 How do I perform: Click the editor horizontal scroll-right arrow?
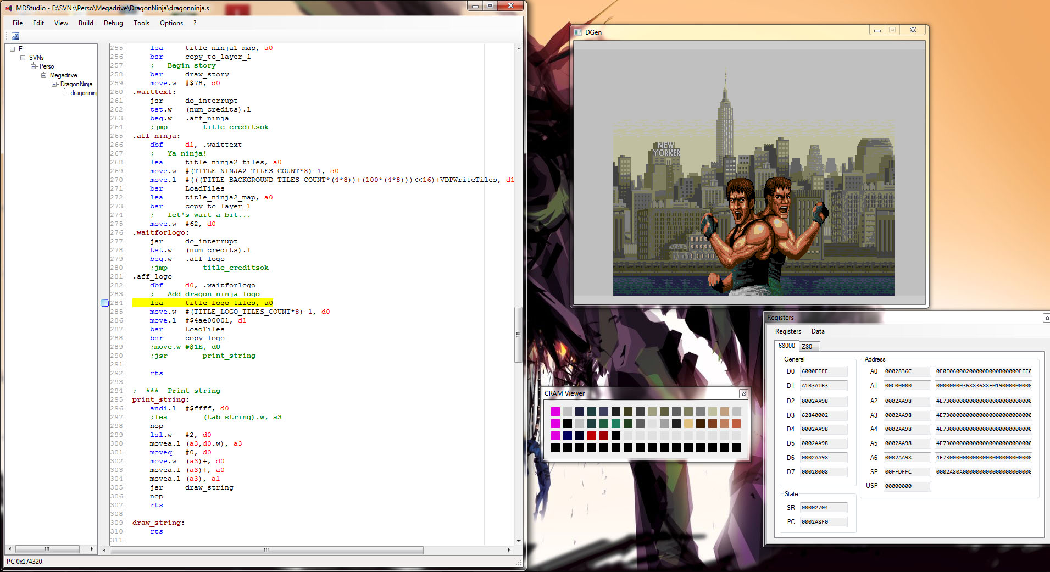coord(509,550)
